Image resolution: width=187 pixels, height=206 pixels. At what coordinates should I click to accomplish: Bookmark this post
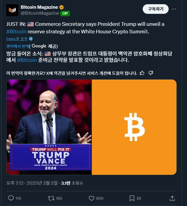coord(132,198)
